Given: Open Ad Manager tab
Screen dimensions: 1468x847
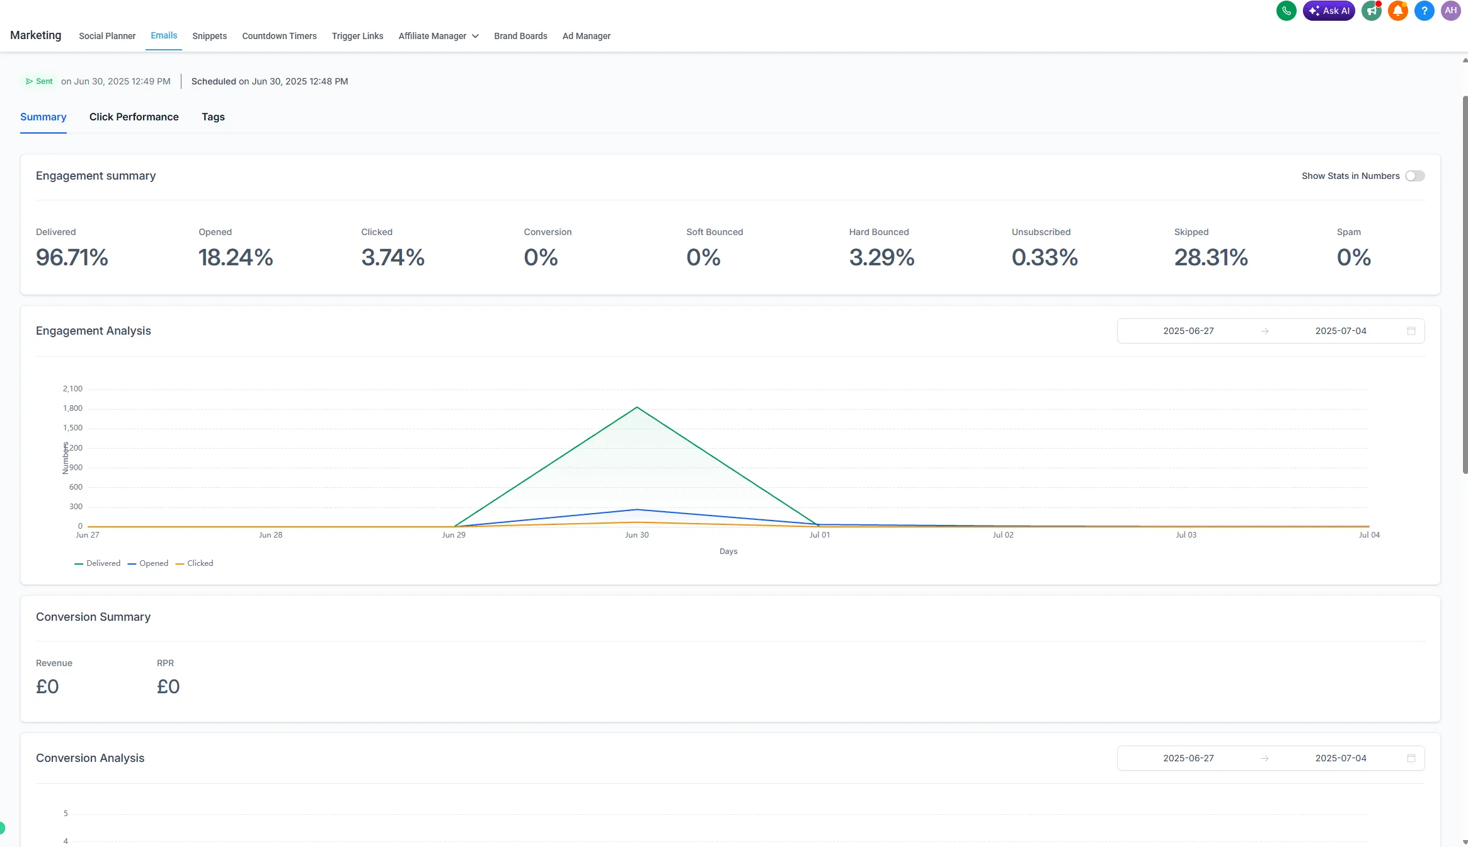Looking at the screenshot, I should click(x=586, y=36).
